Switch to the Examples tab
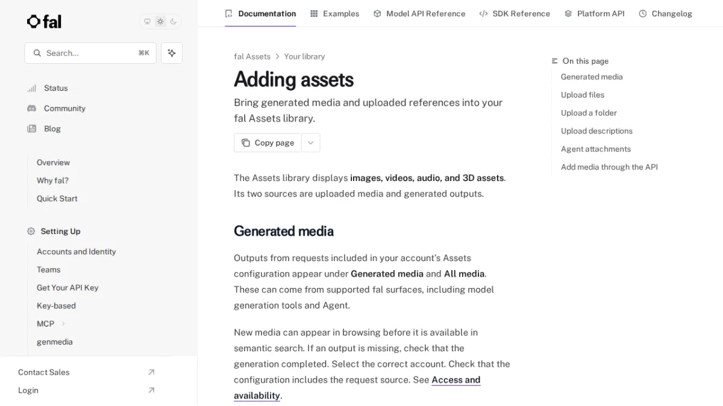The height and width of the screenshot is (406, 723). click(334, 13)
